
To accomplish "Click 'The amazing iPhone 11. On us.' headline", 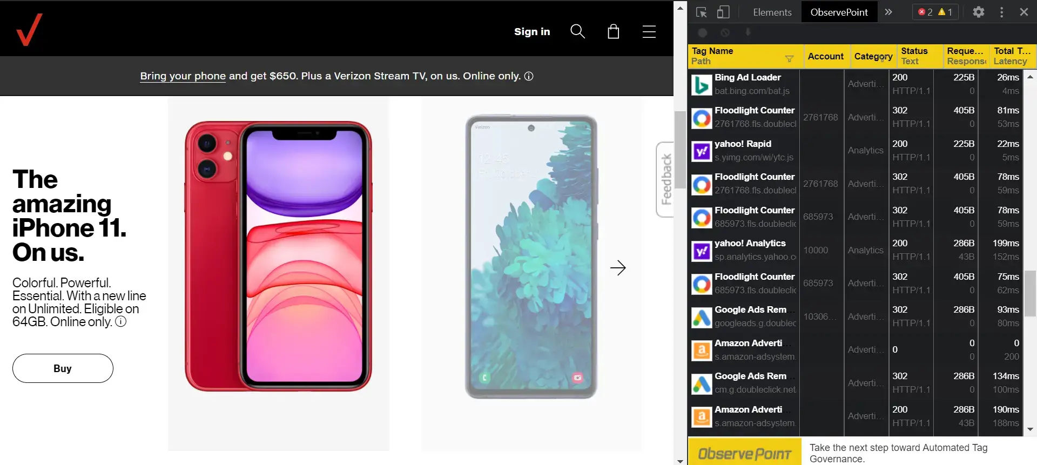I will (x=69, y=216).
